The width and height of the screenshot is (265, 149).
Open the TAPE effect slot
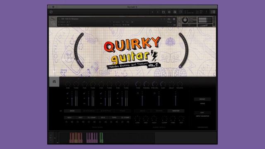point(114,118)
